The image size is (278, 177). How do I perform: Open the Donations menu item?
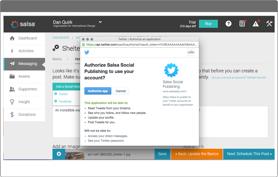point(24,115)
